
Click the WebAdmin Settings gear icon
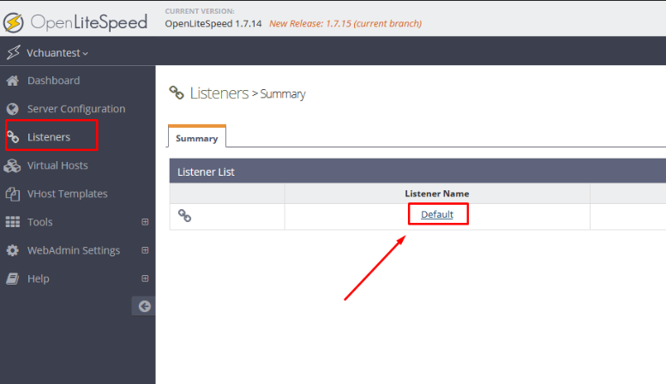point(13,250)
